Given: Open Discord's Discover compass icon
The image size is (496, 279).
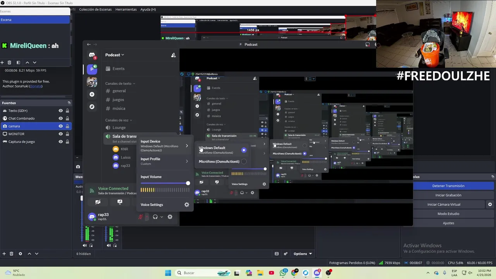Looking at the screenshot, I should [92, 107].
